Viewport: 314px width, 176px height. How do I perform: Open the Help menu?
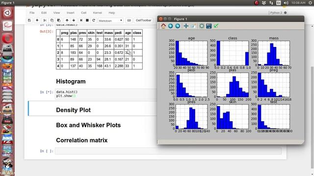(x=111, y=13)
